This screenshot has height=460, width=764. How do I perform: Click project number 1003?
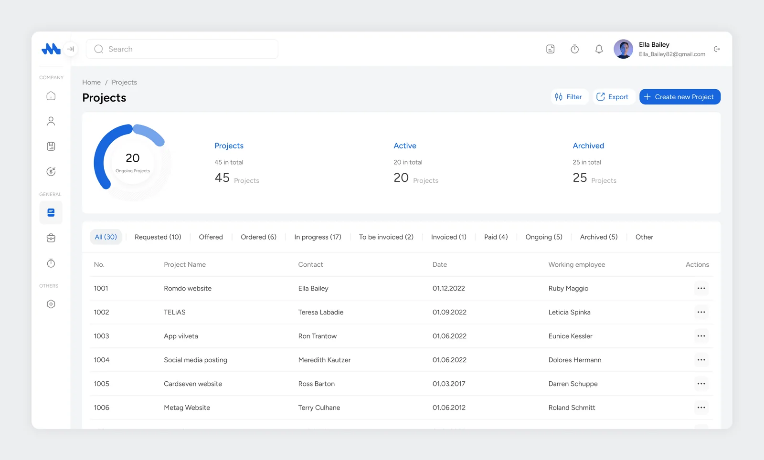coord(101,336)
